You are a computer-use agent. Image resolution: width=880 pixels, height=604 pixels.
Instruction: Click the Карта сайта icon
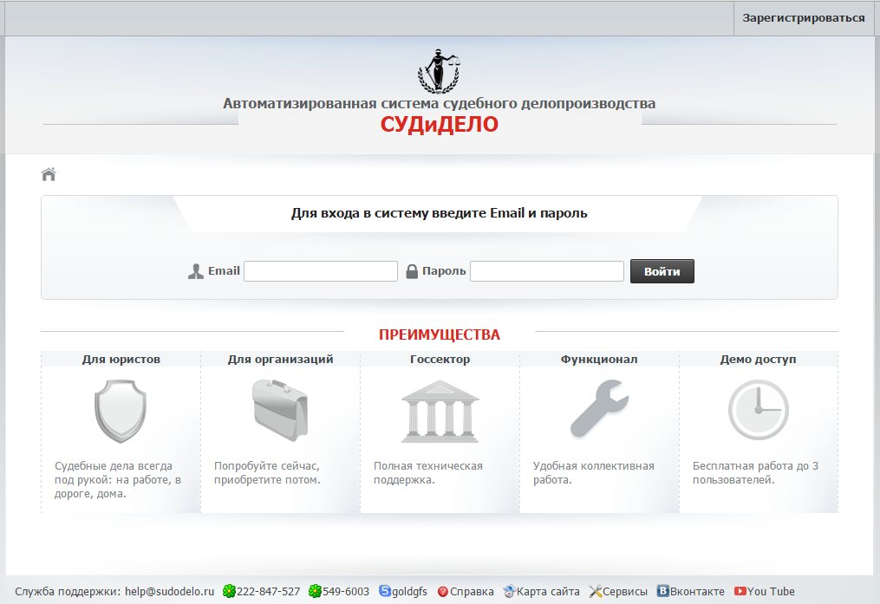pyautogui.click(x=509, y=591)
